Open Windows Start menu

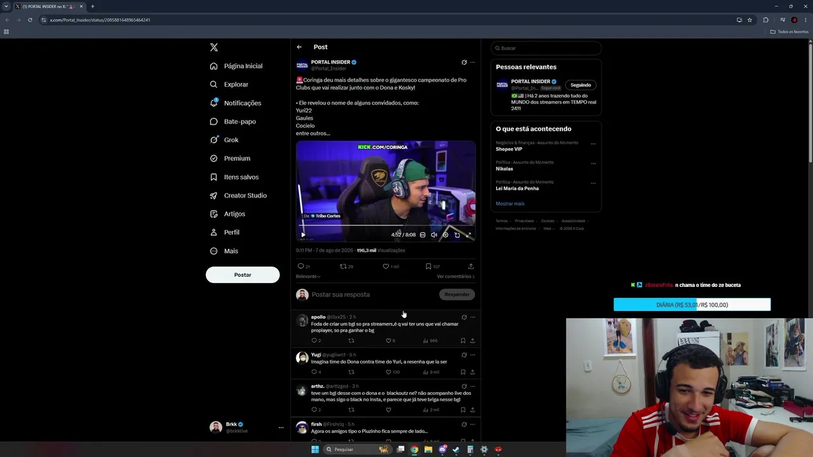coord(315,449)
